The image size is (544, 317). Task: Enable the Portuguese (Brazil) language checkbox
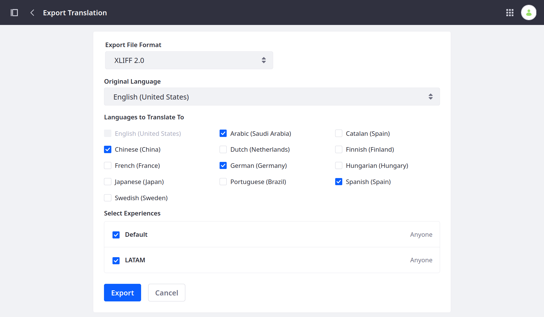222,181
